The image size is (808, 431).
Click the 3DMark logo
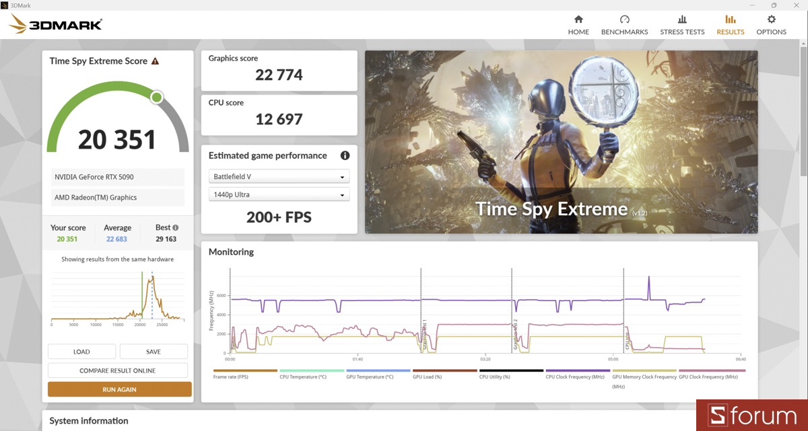click(56, 26)
